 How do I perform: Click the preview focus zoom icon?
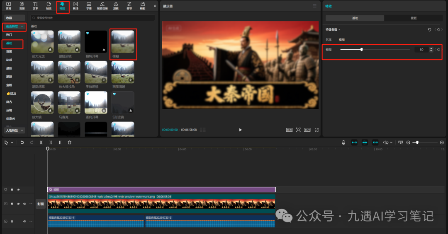(x=298, y=130)
